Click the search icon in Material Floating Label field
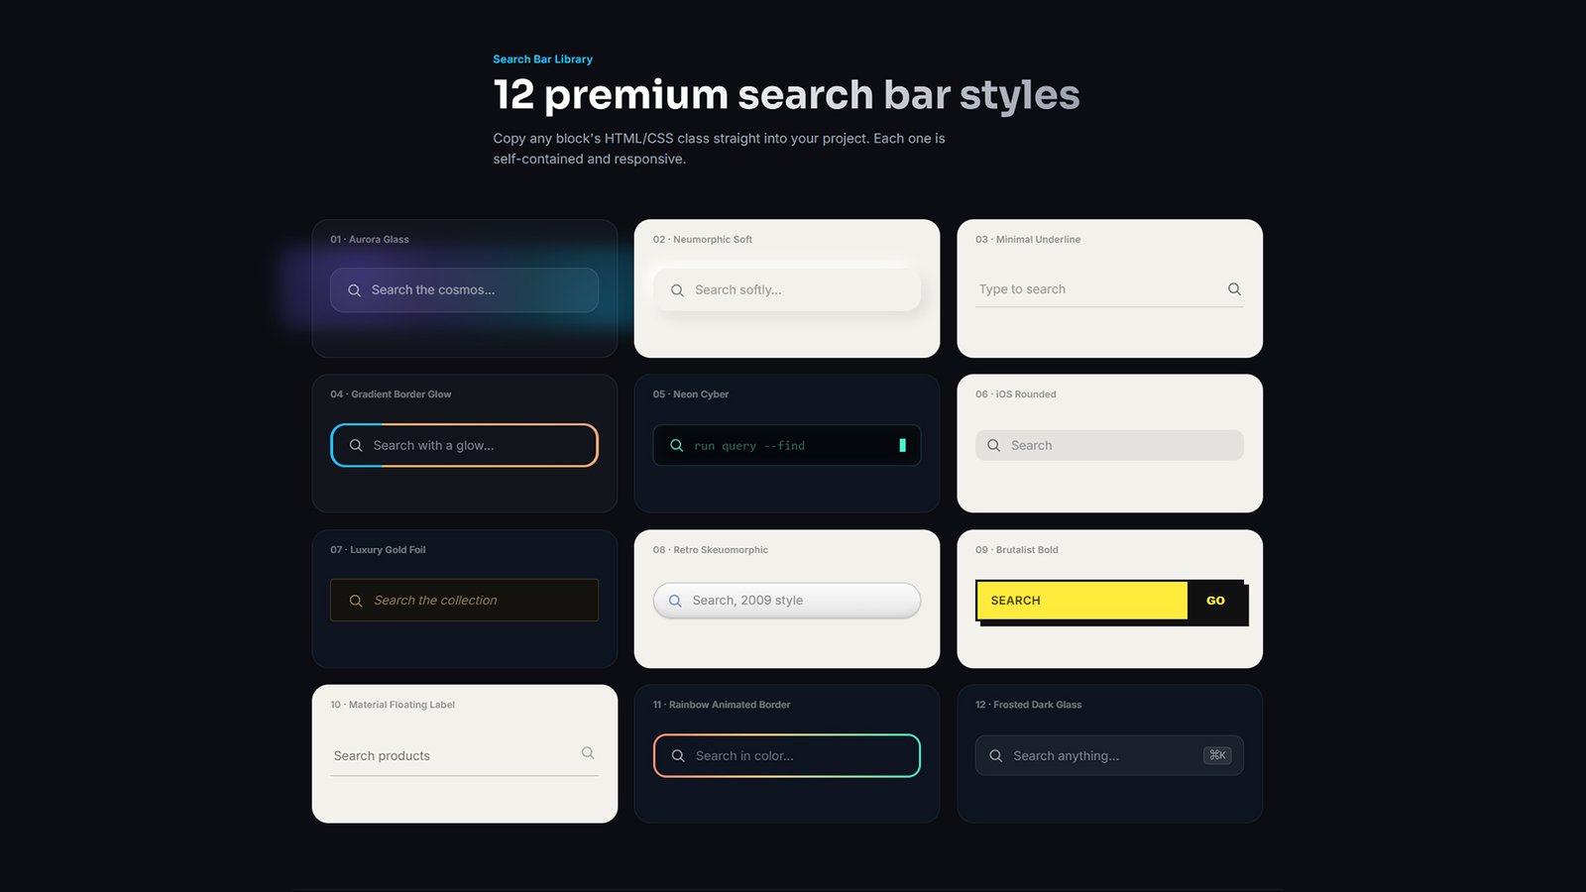 point(588,753)
